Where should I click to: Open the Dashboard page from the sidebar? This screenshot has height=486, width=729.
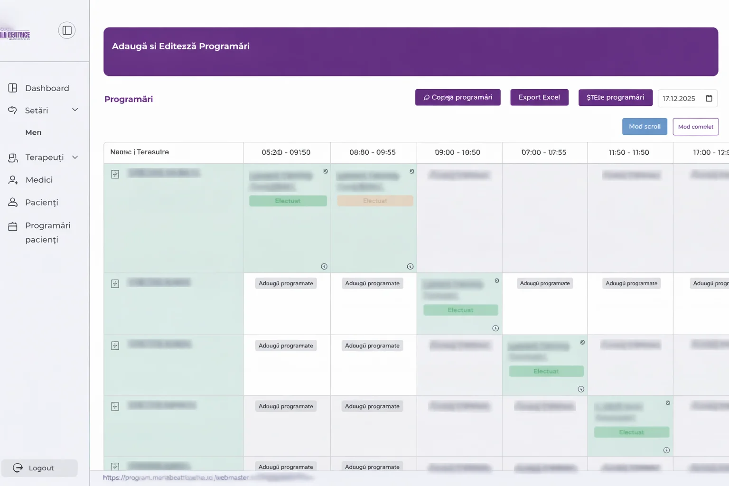pos(47,88)
